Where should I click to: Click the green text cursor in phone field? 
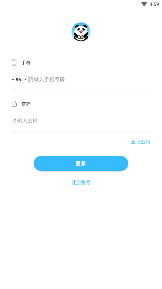pyautogui.click(x=29, y=79)
